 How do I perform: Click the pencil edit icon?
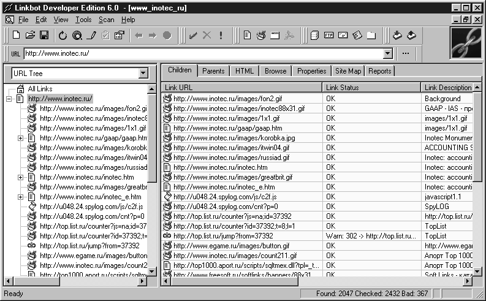[x=91, y=36]
